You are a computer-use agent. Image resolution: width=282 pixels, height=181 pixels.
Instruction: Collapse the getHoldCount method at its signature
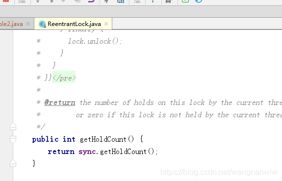click(13, 139)
